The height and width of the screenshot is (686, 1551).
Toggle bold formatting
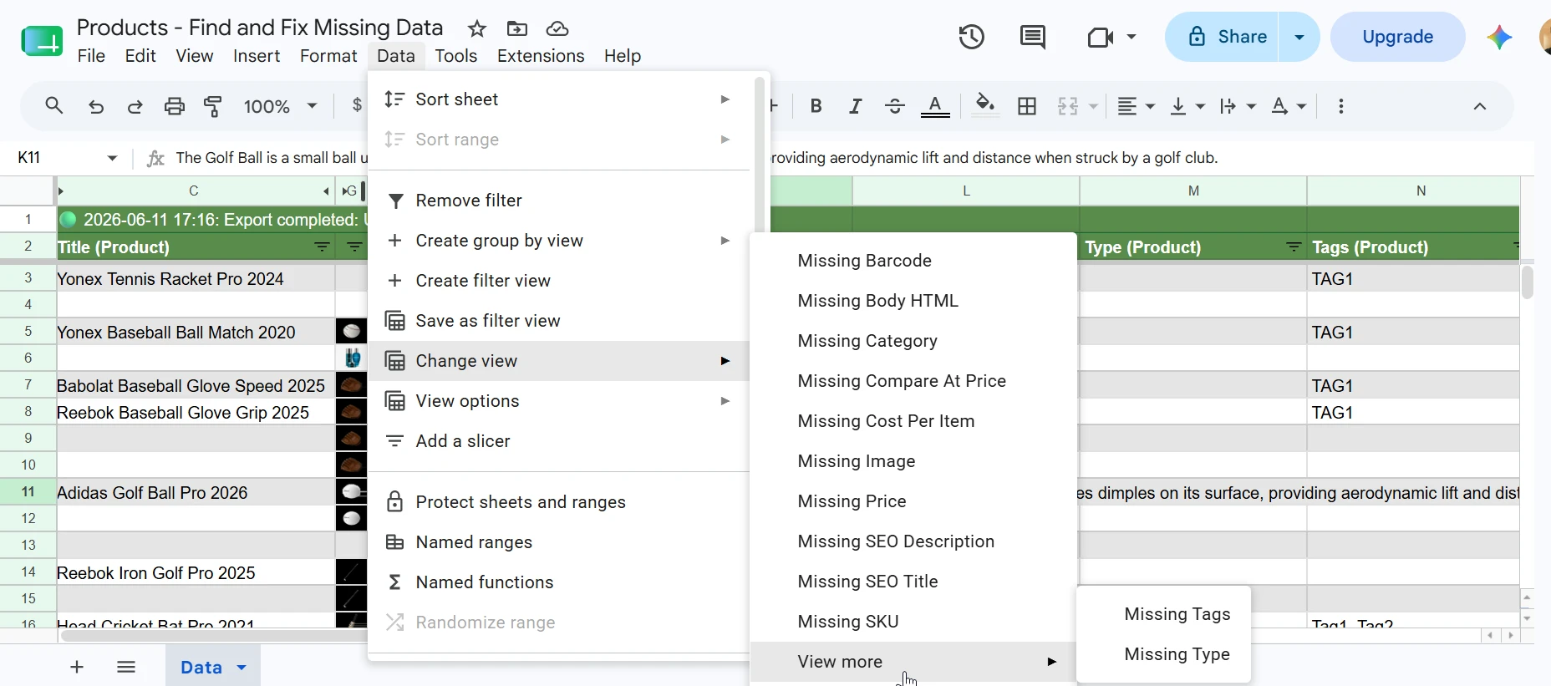816,106
